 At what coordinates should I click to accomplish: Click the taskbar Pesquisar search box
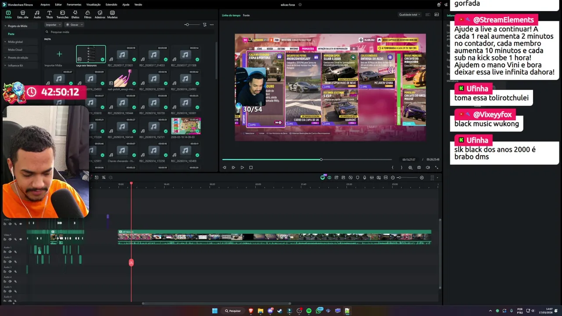tap(233, 311)
